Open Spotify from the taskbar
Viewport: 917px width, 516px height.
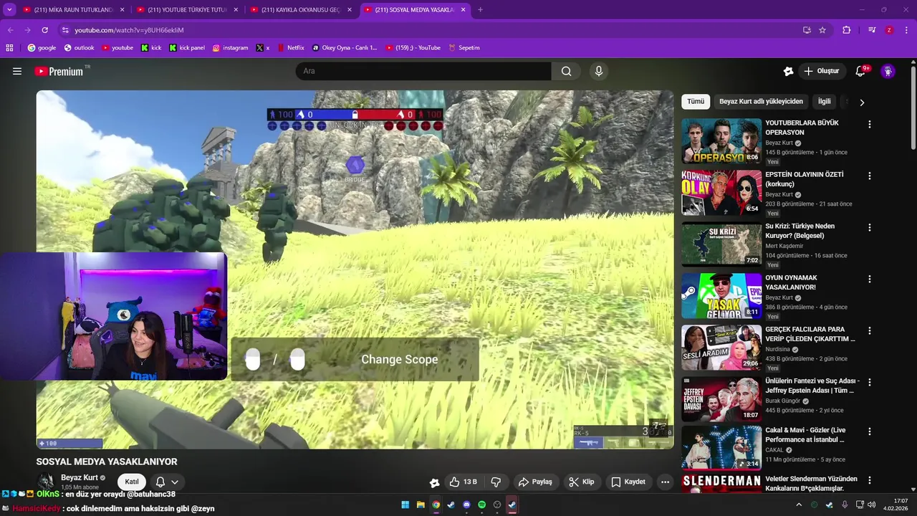point(481,505)
